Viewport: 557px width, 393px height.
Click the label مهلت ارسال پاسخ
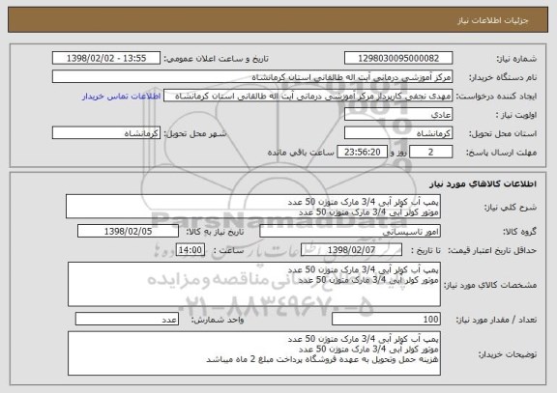[501, 153]
